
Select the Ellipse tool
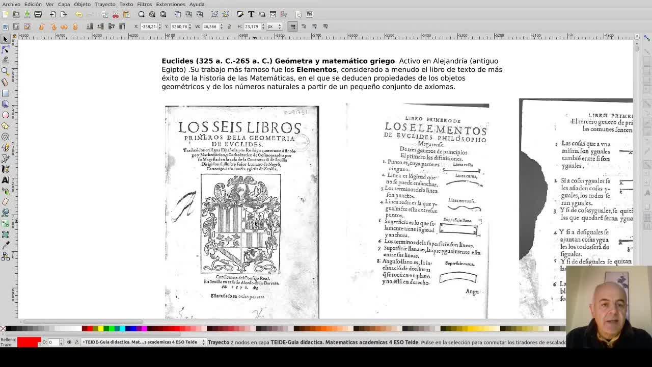[6, 115]
